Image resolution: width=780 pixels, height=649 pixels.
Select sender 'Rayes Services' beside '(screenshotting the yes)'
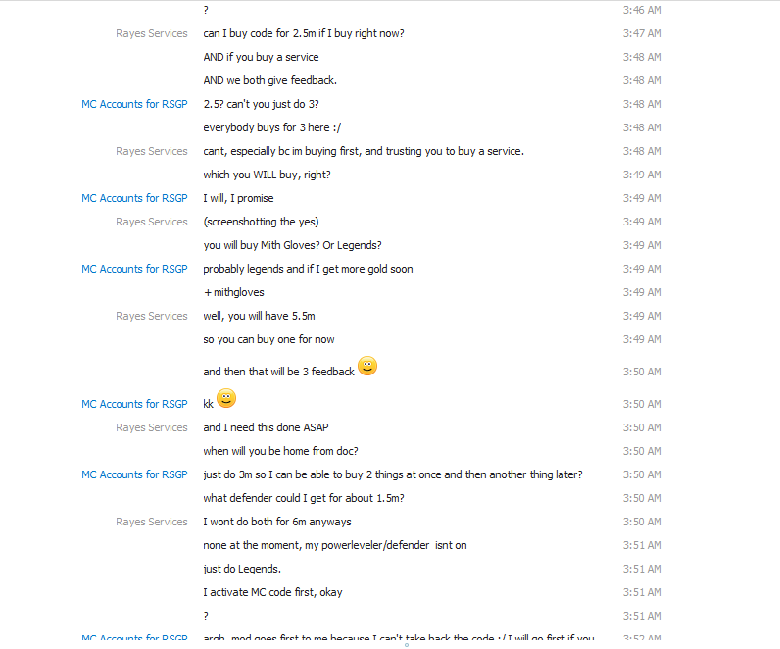[x=152, y=222]
